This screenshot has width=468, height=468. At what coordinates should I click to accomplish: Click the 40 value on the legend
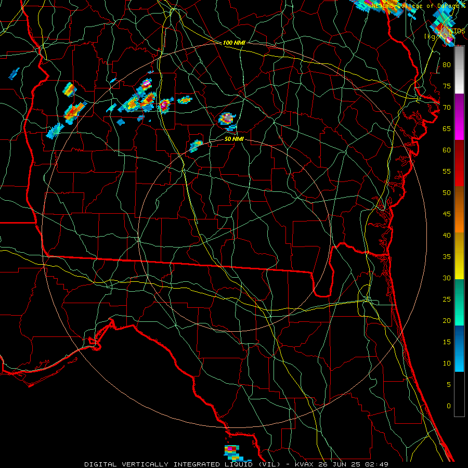coord(447,235)
